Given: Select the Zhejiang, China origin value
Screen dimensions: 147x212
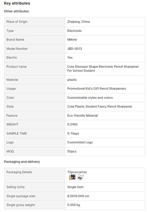Looking at the screenshot, I should point(79,22).
